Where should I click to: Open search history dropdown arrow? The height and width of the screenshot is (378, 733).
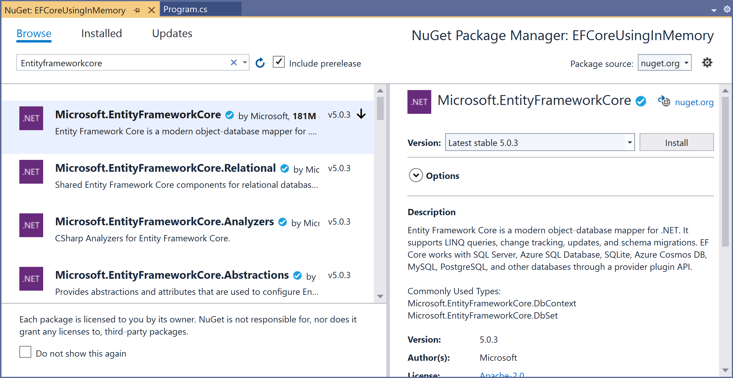pyautogui.click(x=245, y=63)
